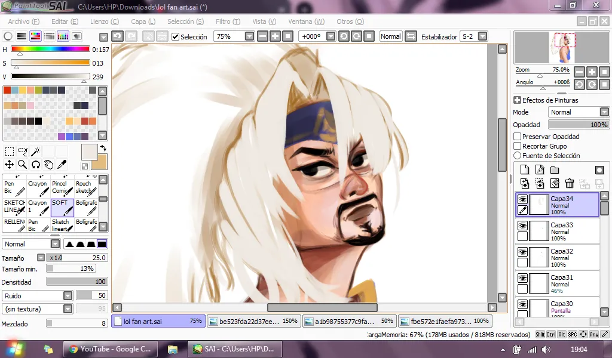Toggle the HSV slider panel icon
The image size is (612, 358).
pyautogui.click(x=35, y=36)
